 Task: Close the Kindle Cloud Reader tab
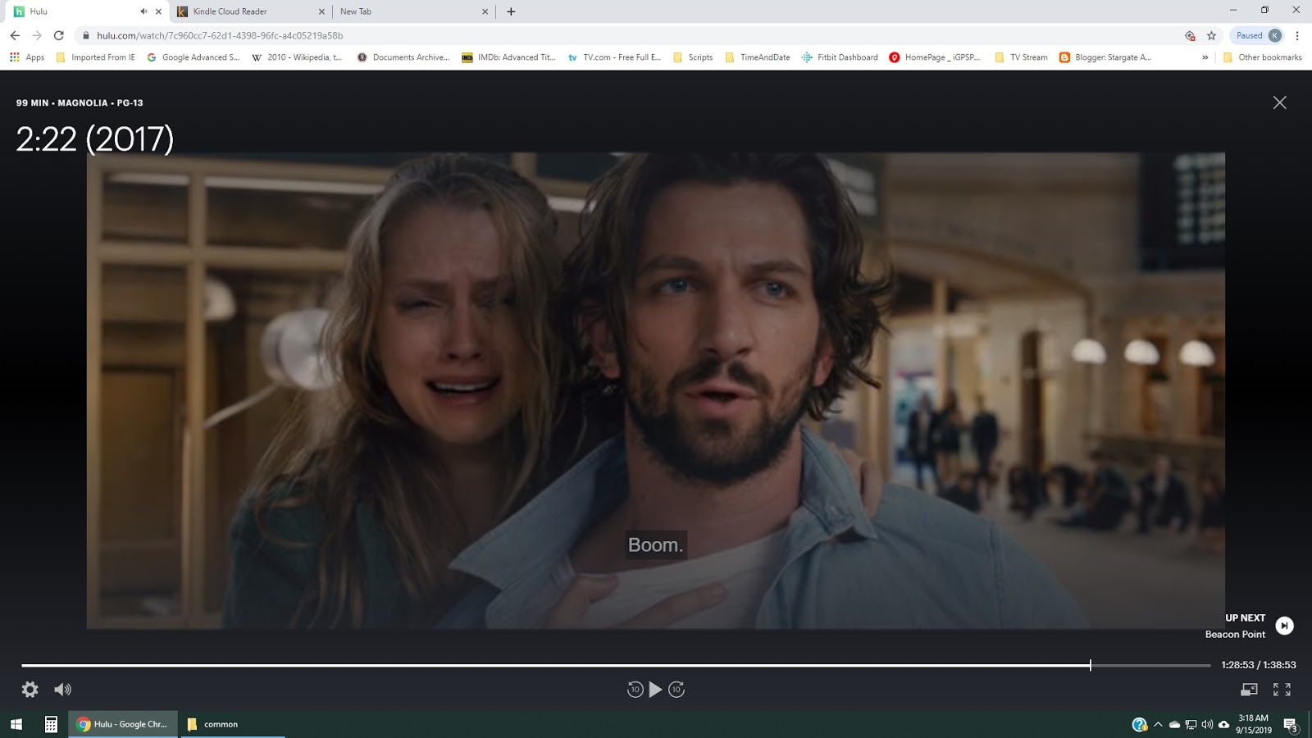coord(321,11)
